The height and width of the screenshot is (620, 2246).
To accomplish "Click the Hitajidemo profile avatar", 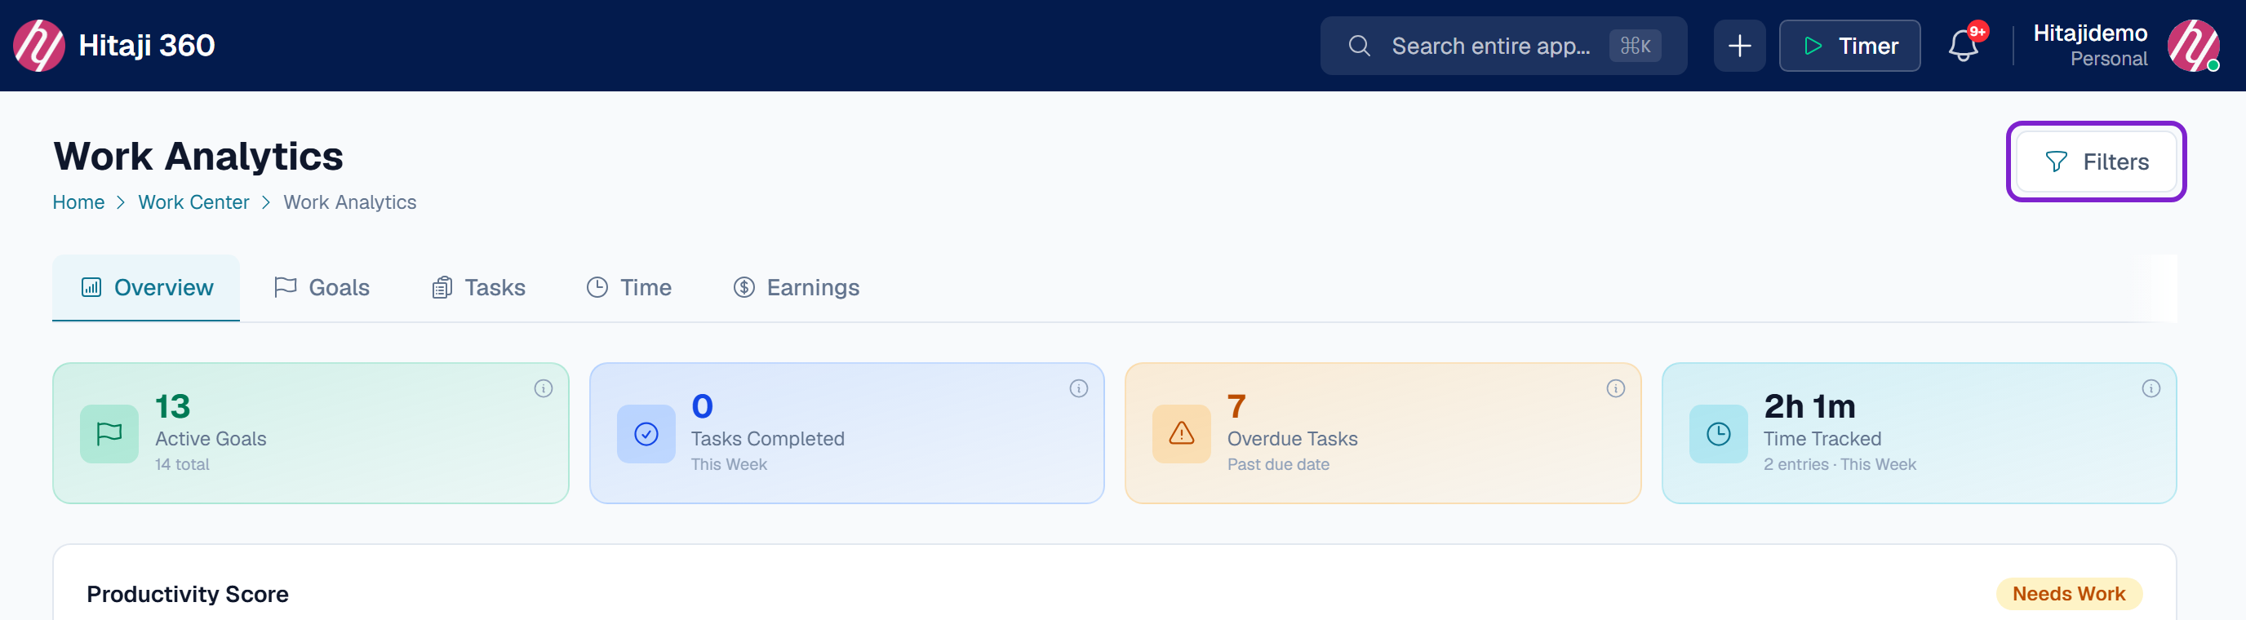I will pos(2194,46).
